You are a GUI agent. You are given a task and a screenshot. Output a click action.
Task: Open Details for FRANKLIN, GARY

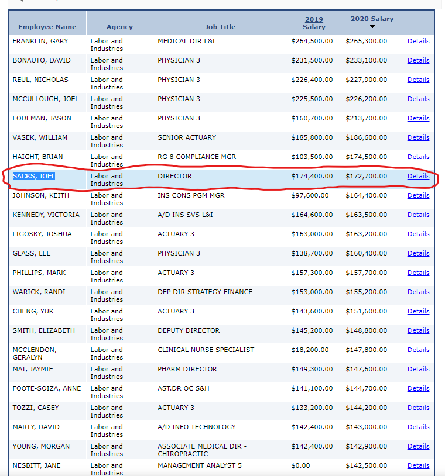(418, 41)
